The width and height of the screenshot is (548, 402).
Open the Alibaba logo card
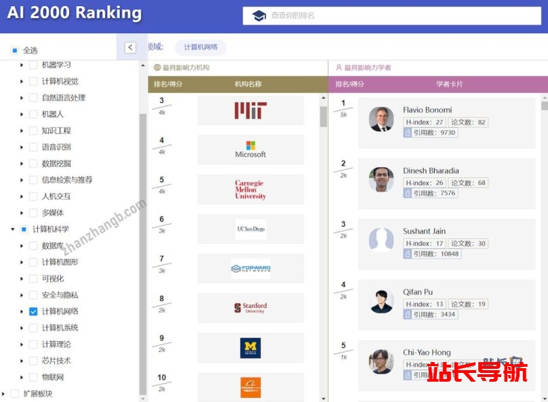pyautogui.click(x=251, y=387)
